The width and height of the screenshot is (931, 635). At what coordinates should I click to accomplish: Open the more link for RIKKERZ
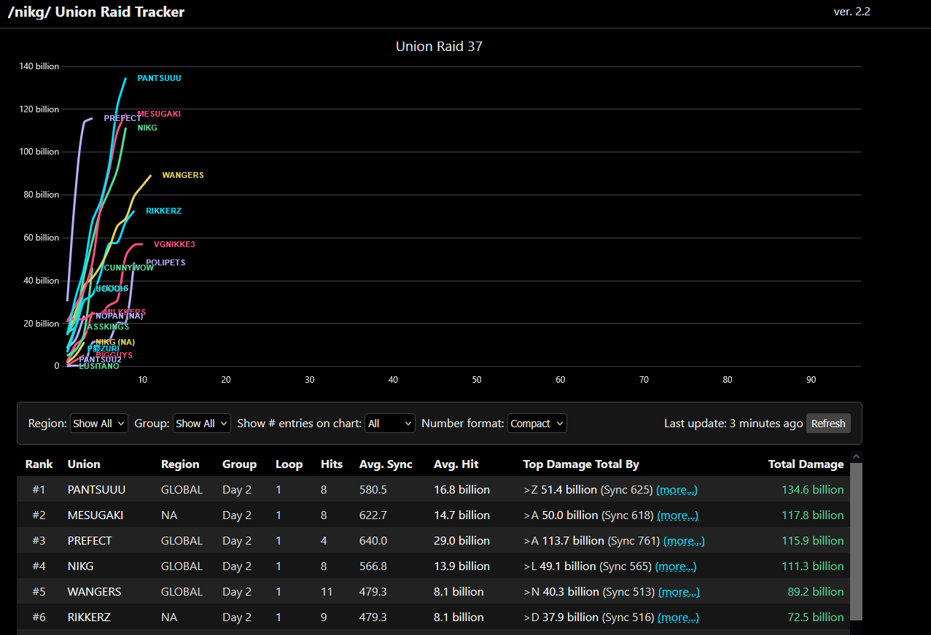pos(678,618)
